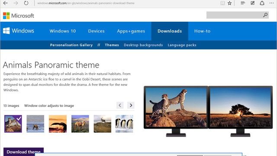Open the browser More actions menu
277x156 pixels.
click(271, 3)
